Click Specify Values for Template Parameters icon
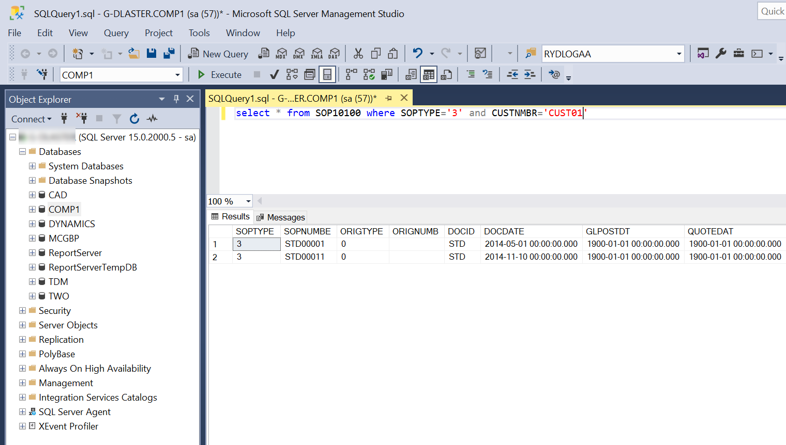This screenshot has width=786, height=445. click(554, 75)
